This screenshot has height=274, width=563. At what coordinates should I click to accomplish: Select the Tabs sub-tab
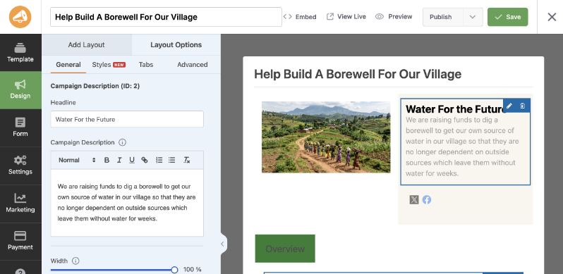[146, 65]
